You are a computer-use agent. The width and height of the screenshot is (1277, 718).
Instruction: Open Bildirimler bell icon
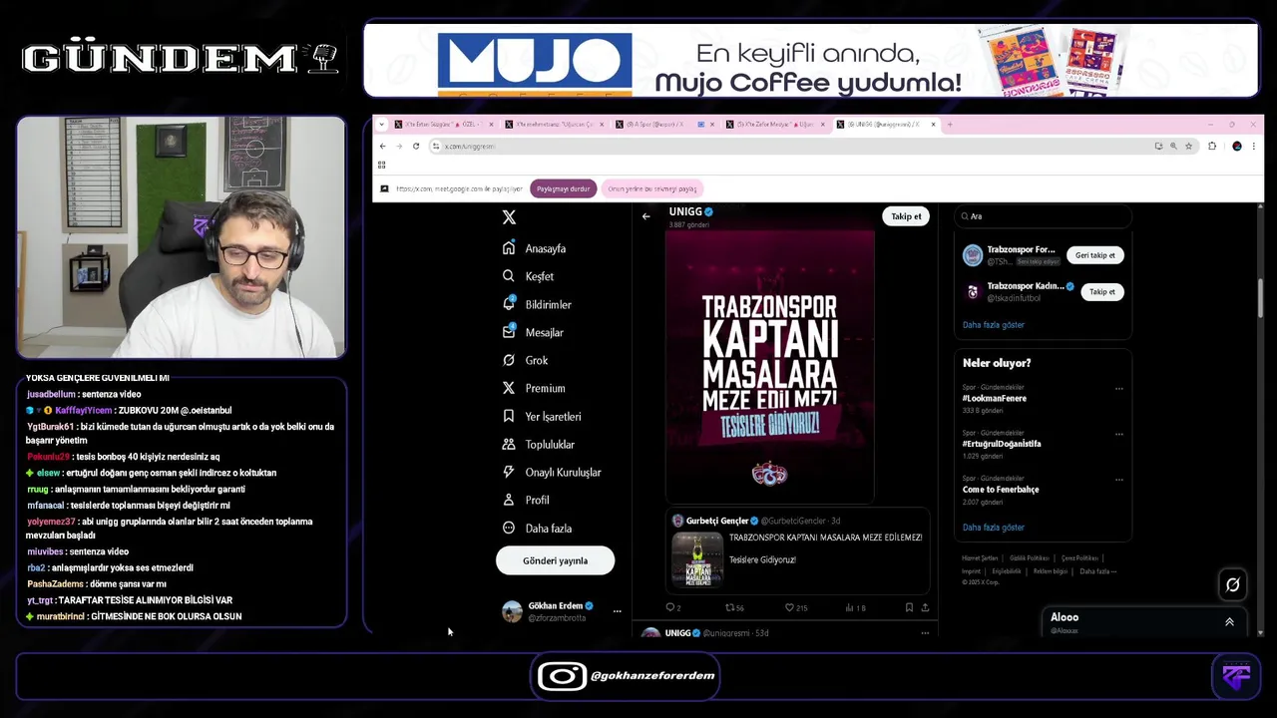click(509, 304)
